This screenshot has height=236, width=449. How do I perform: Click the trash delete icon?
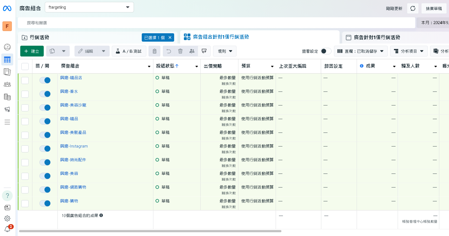click(x=180, y=51)
